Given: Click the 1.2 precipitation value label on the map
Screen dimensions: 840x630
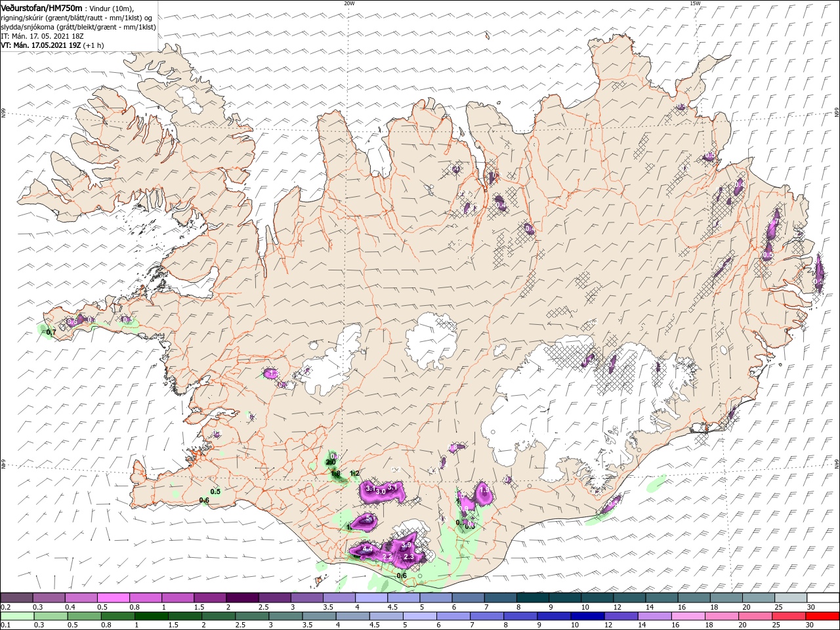Looking at the screenshot, I should point(355,473).
